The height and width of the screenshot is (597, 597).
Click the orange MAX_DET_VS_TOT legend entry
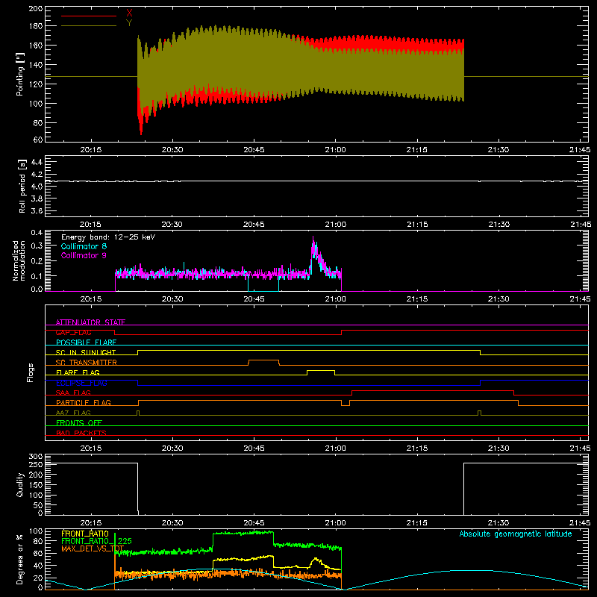[x=93, y=548]
